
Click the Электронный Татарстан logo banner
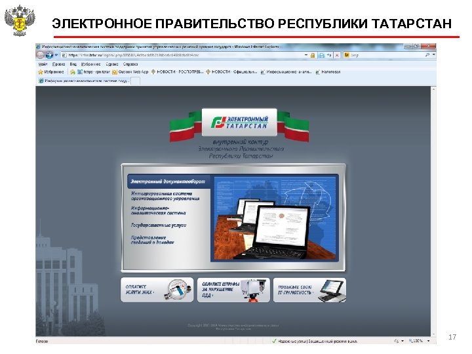tap(239, 123)
